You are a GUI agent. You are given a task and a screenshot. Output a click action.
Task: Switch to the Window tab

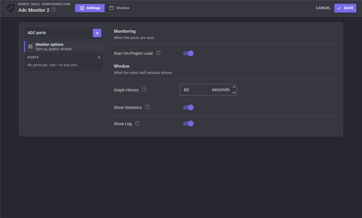click(119, 8)
